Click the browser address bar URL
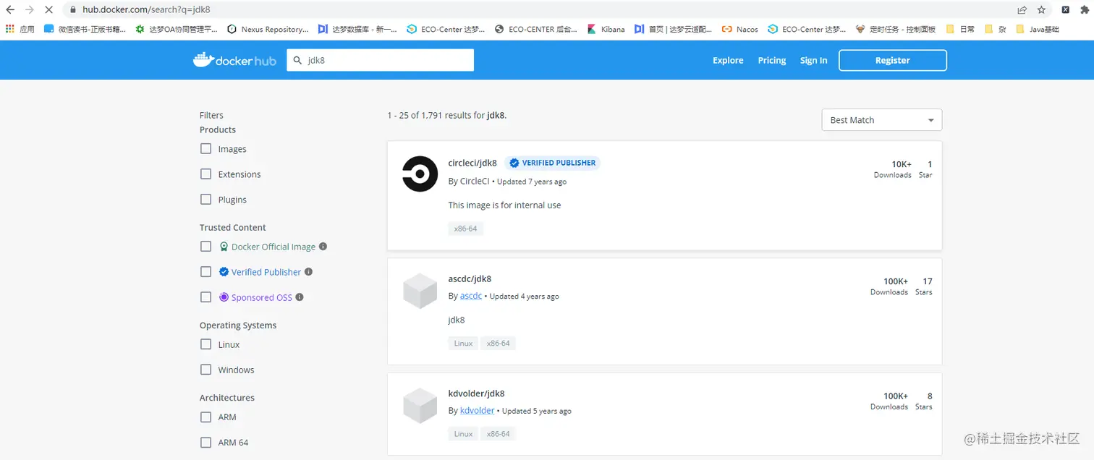The height and width of the screenshot is (460, 1094). tap(146, 10)
